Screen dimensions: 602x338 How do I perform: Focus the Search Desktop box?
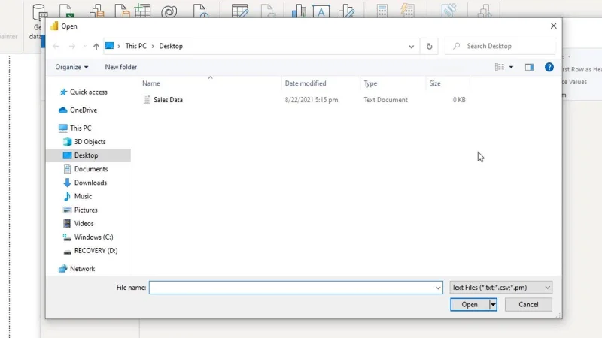click(500, 46)
